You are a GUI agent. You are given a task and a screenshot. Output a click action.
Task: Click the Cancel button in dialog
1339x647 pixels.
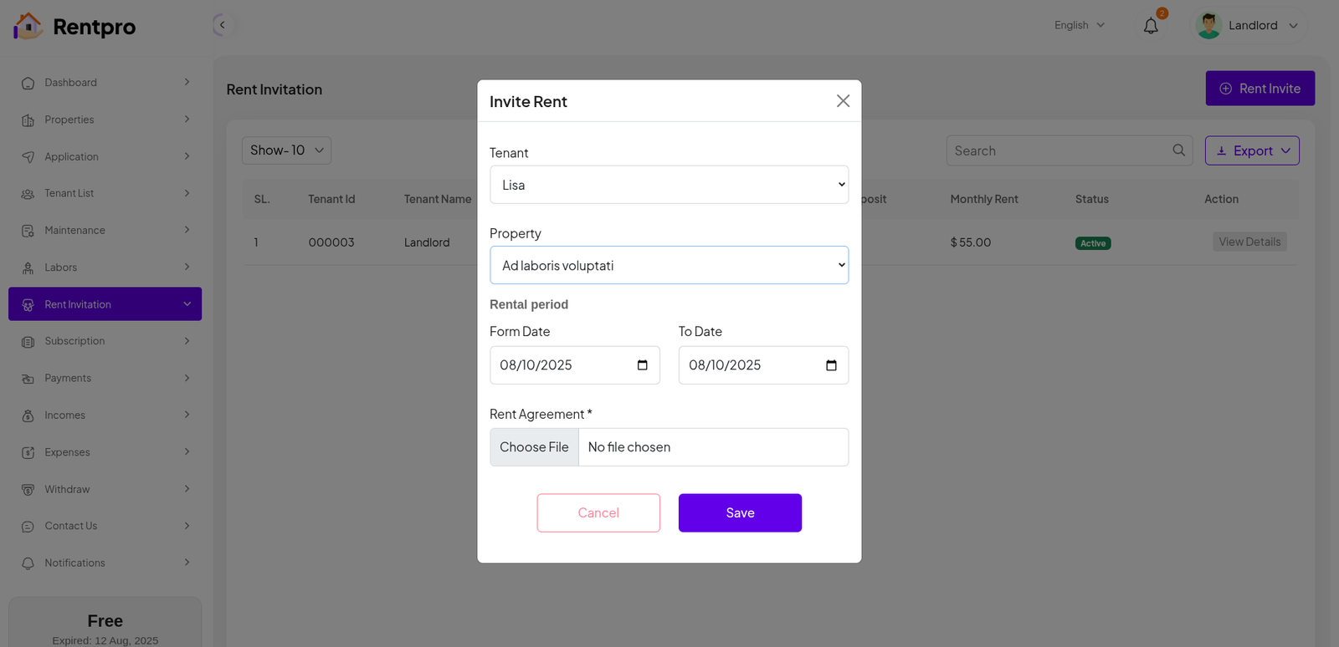(x=598, y=512)
